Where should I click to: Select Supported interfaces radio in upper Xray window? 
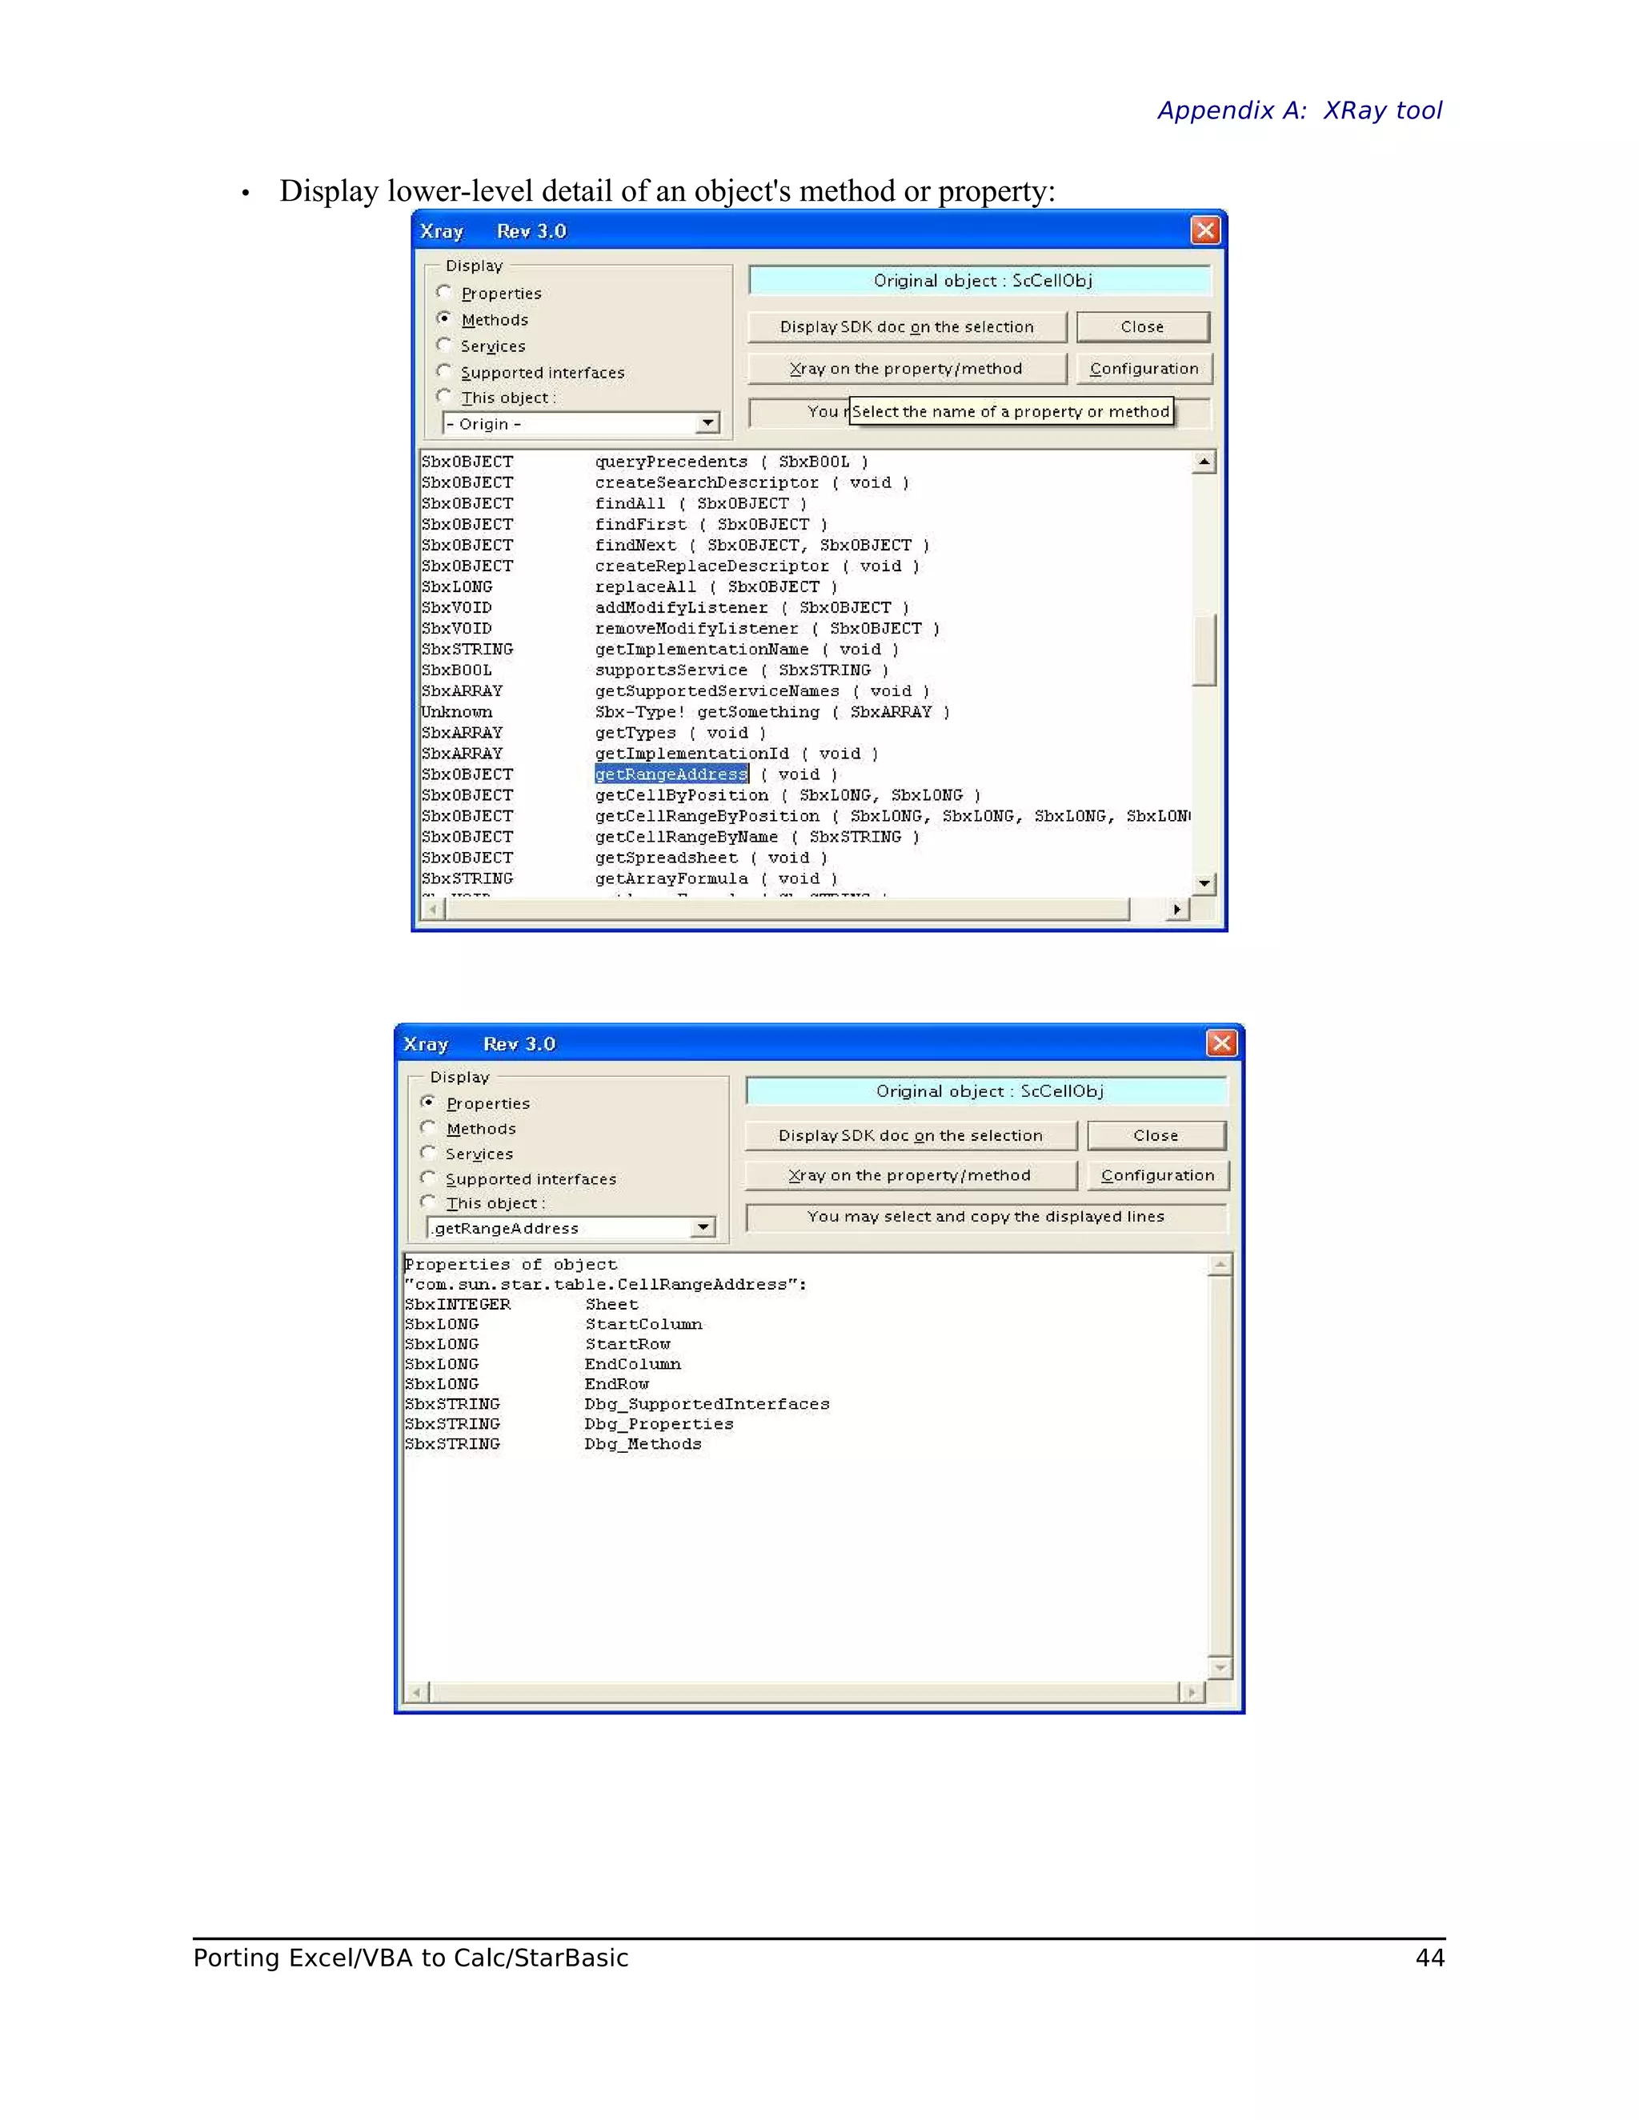click(x=445, y=371)
